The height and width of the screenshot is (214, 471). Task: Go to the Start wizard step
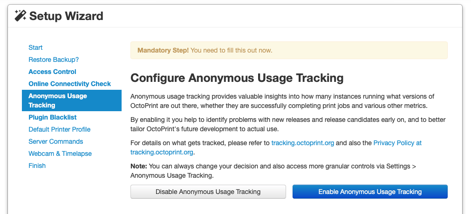click(35, 47)
